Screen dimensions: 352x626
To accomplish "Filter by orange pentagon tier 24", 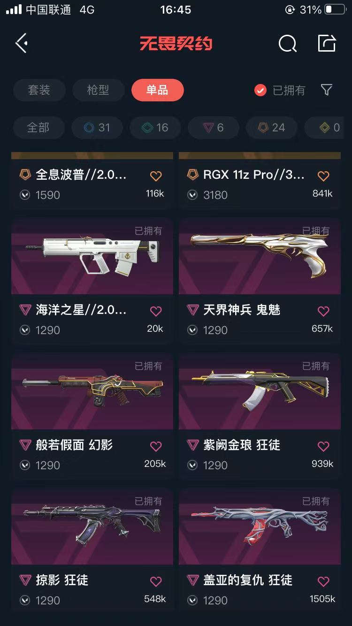I will point(272,128).
